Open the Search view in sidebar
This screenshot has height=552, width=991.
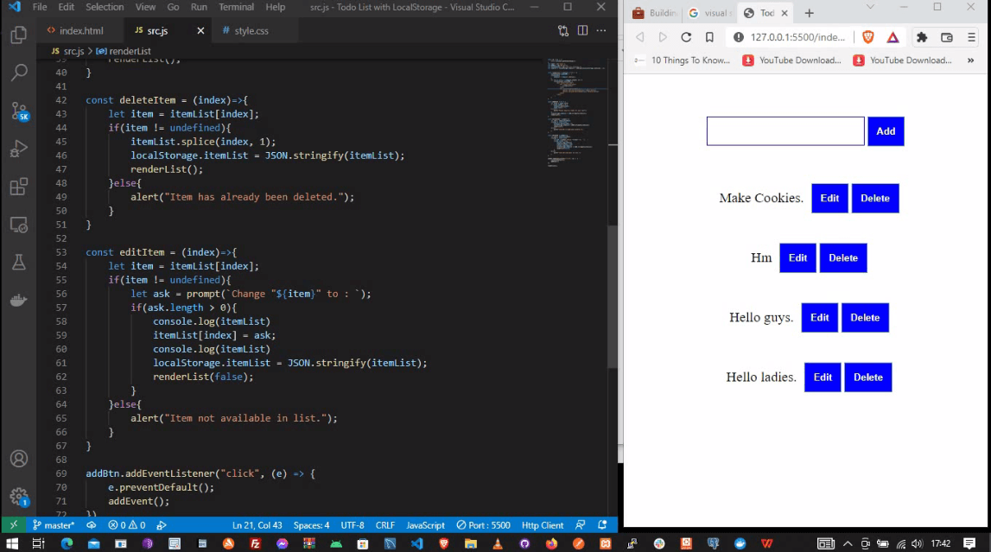coord(18,73)
